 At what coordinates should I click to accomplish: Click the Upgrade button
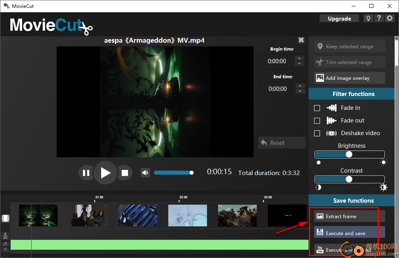339,19
